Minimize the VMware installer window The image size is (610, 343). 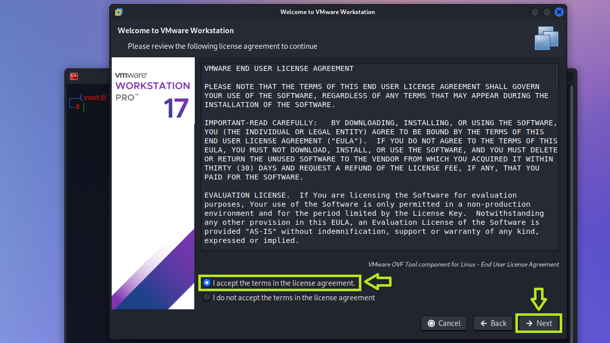coord(535,12)
